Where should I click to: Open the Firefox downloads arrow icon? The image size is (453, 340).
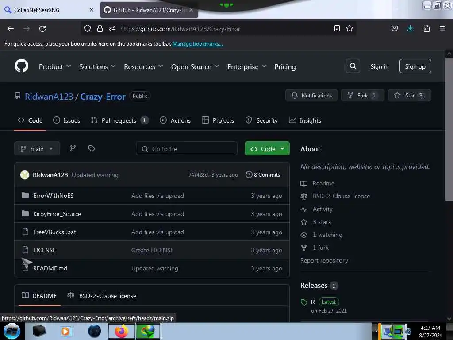[x=410, y=28]
